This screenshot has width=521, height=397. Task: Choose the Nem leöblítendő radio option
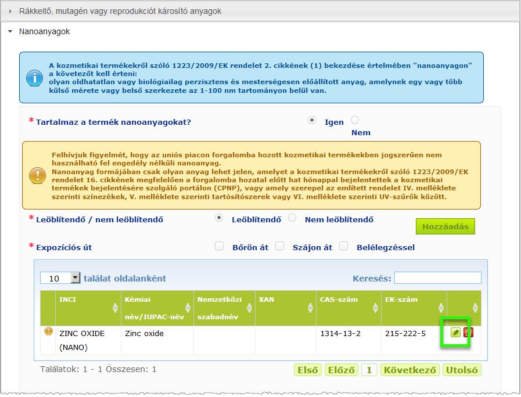[292, 218]
